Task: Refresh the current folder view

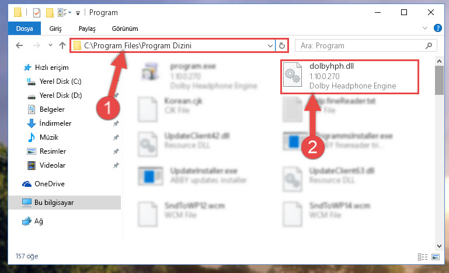Action: pos(282,45)
